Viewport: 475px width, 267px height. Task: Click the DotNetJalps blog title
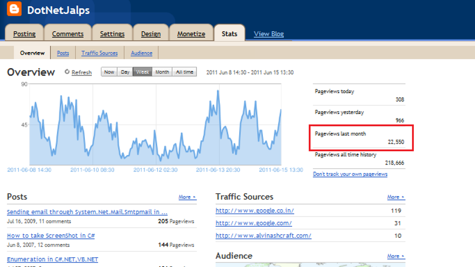point(58,10)
